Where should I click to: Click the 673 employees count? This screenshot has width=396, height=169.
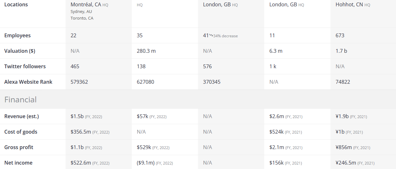coord(340,35)
